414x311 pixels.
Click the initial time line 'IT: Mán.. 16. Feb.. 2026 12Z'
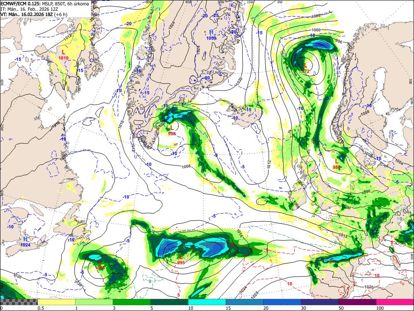[29, 9]
